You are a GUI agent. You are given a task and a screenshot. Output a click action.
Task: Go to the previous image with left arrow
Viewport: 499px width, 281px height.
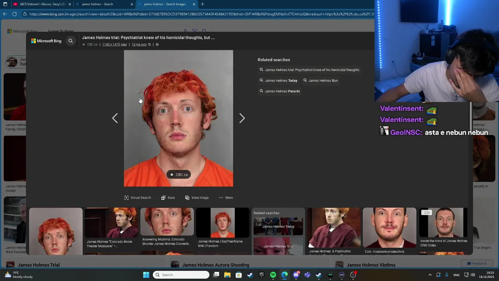(115, 118)
